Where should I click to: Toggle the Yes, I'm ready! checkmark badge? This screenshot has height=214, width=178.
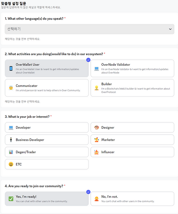coord(88,192)
